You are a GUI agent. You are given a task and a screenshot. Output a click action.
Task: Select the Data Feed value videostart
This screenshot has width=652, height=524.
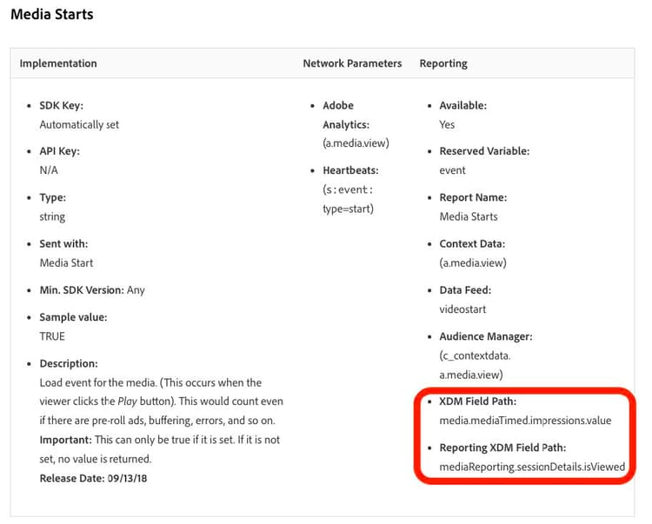(463, 309)
